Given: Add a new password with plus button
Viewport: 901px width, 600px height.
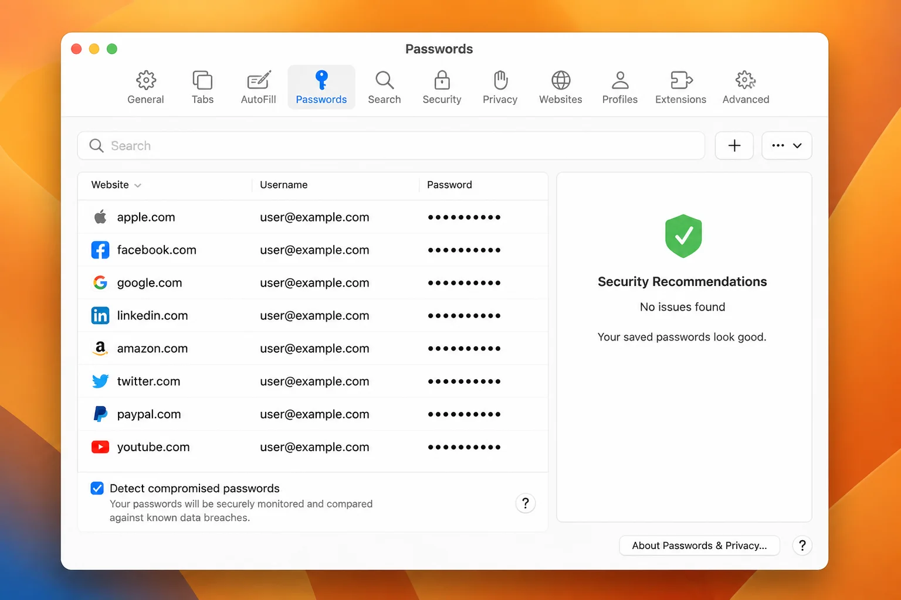Looking at the screenshot, I should [734, 145].
